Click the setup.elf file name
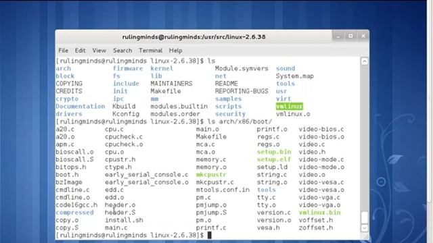 [274, 159]
